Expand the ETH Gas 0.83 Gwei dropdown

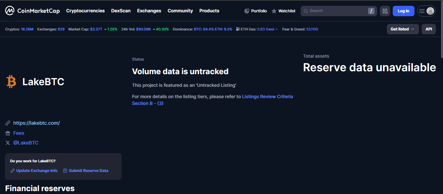coord(268,29)
